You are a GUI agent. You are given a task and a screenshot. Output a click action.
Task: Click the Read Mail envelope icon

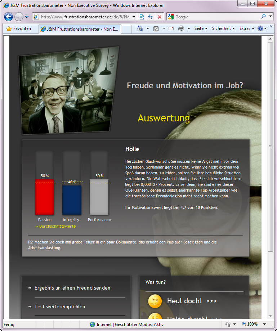tap(171, 28)
